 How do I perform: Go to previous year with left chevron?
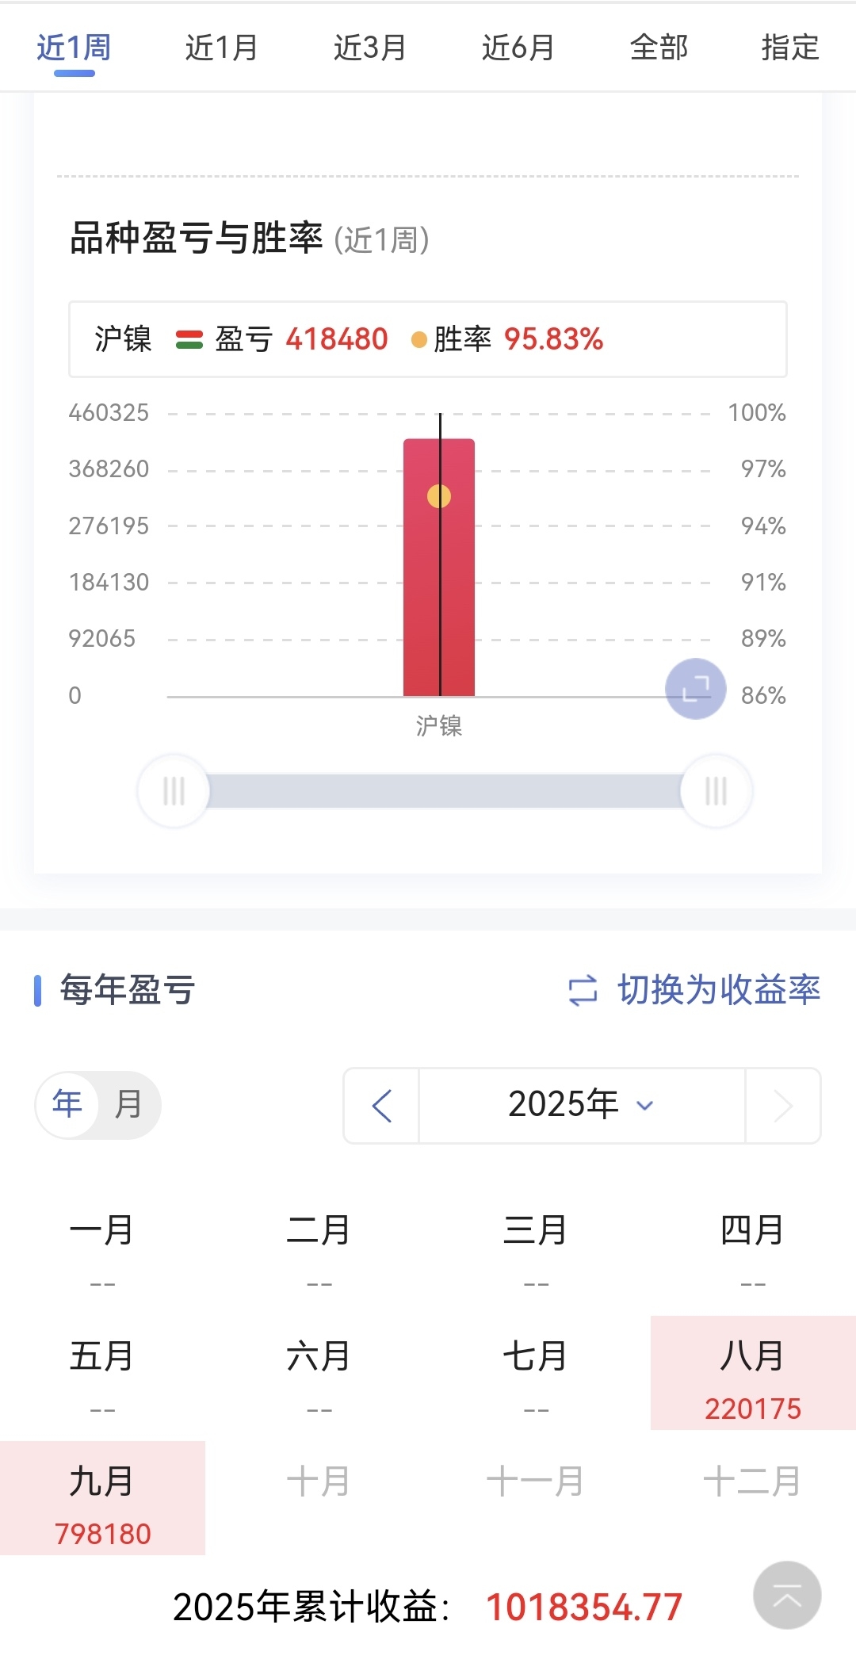click(x=382, y=1106)
